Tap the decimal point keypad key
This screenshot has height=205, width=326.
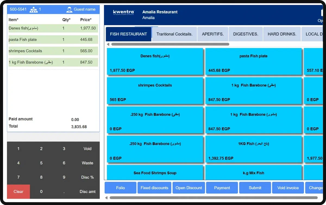(64, 191)
